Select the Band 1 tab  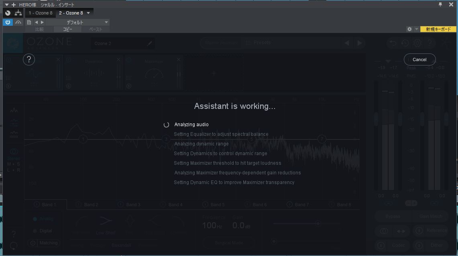pos(45,205)
